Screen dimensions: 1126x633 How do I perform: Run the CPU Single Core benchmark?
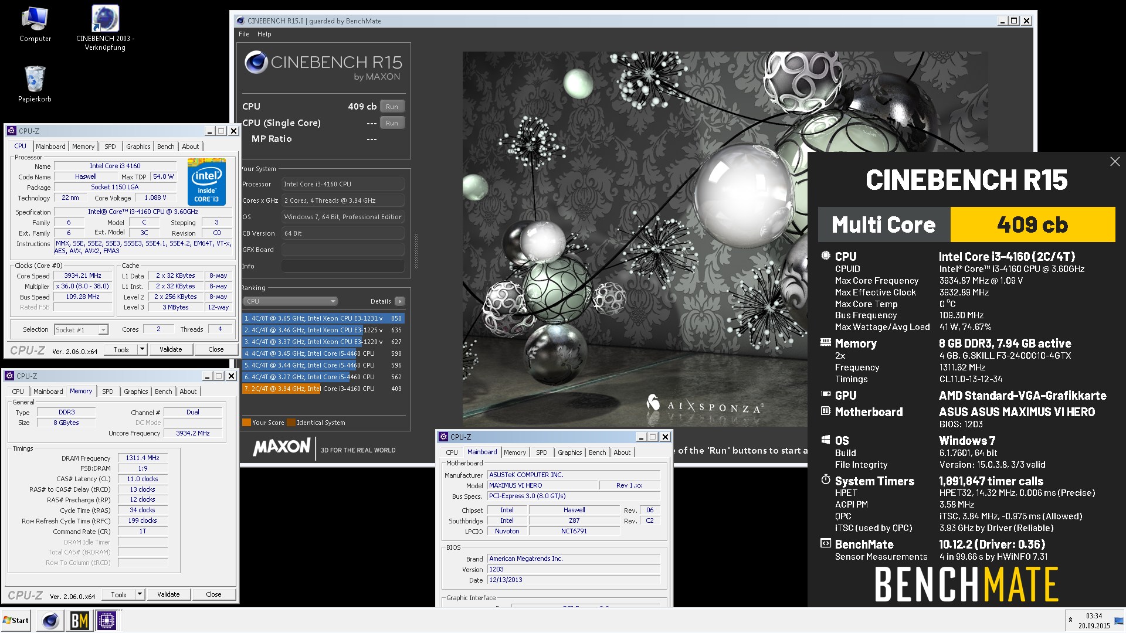click(392, 123)
